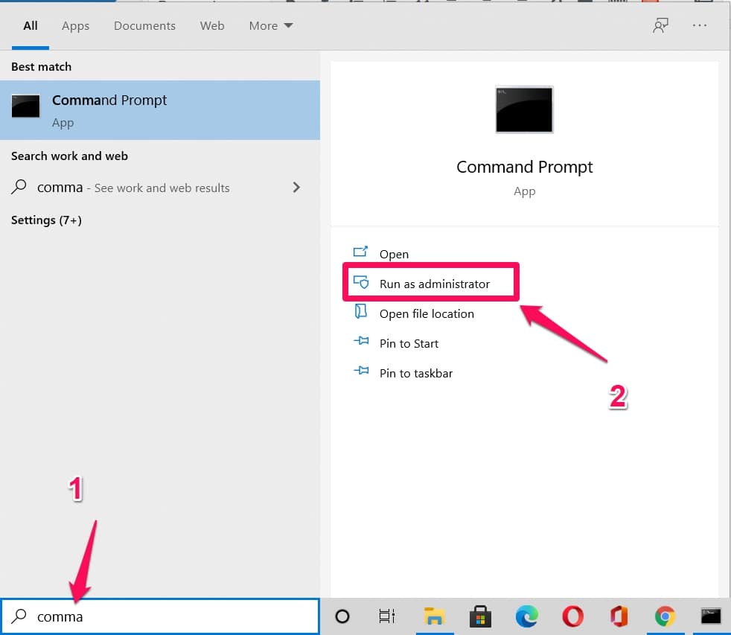
Task: Click the Search work and web heading
Action: pos(69,156)
